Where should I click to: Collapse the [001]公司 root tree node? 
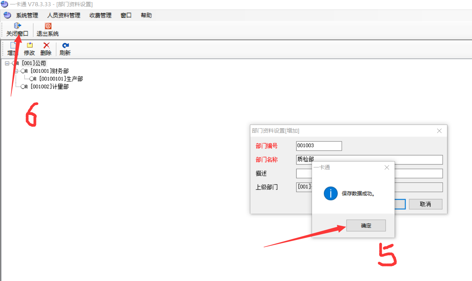tap(7, 63)
